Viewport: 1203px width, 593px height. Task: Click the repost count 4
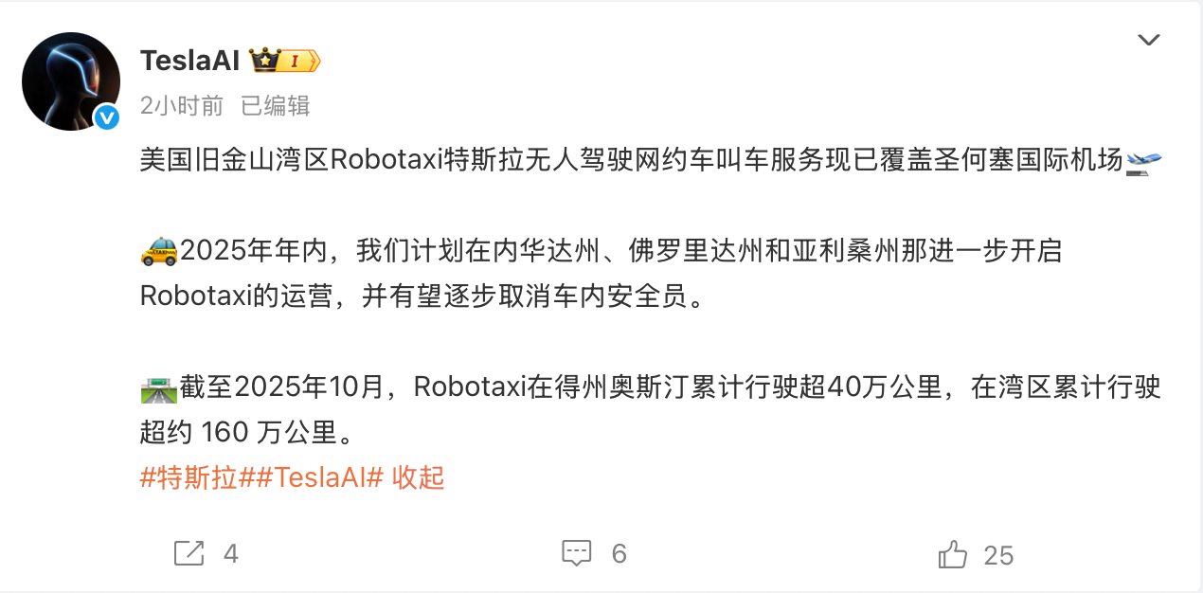pos(230,554)
